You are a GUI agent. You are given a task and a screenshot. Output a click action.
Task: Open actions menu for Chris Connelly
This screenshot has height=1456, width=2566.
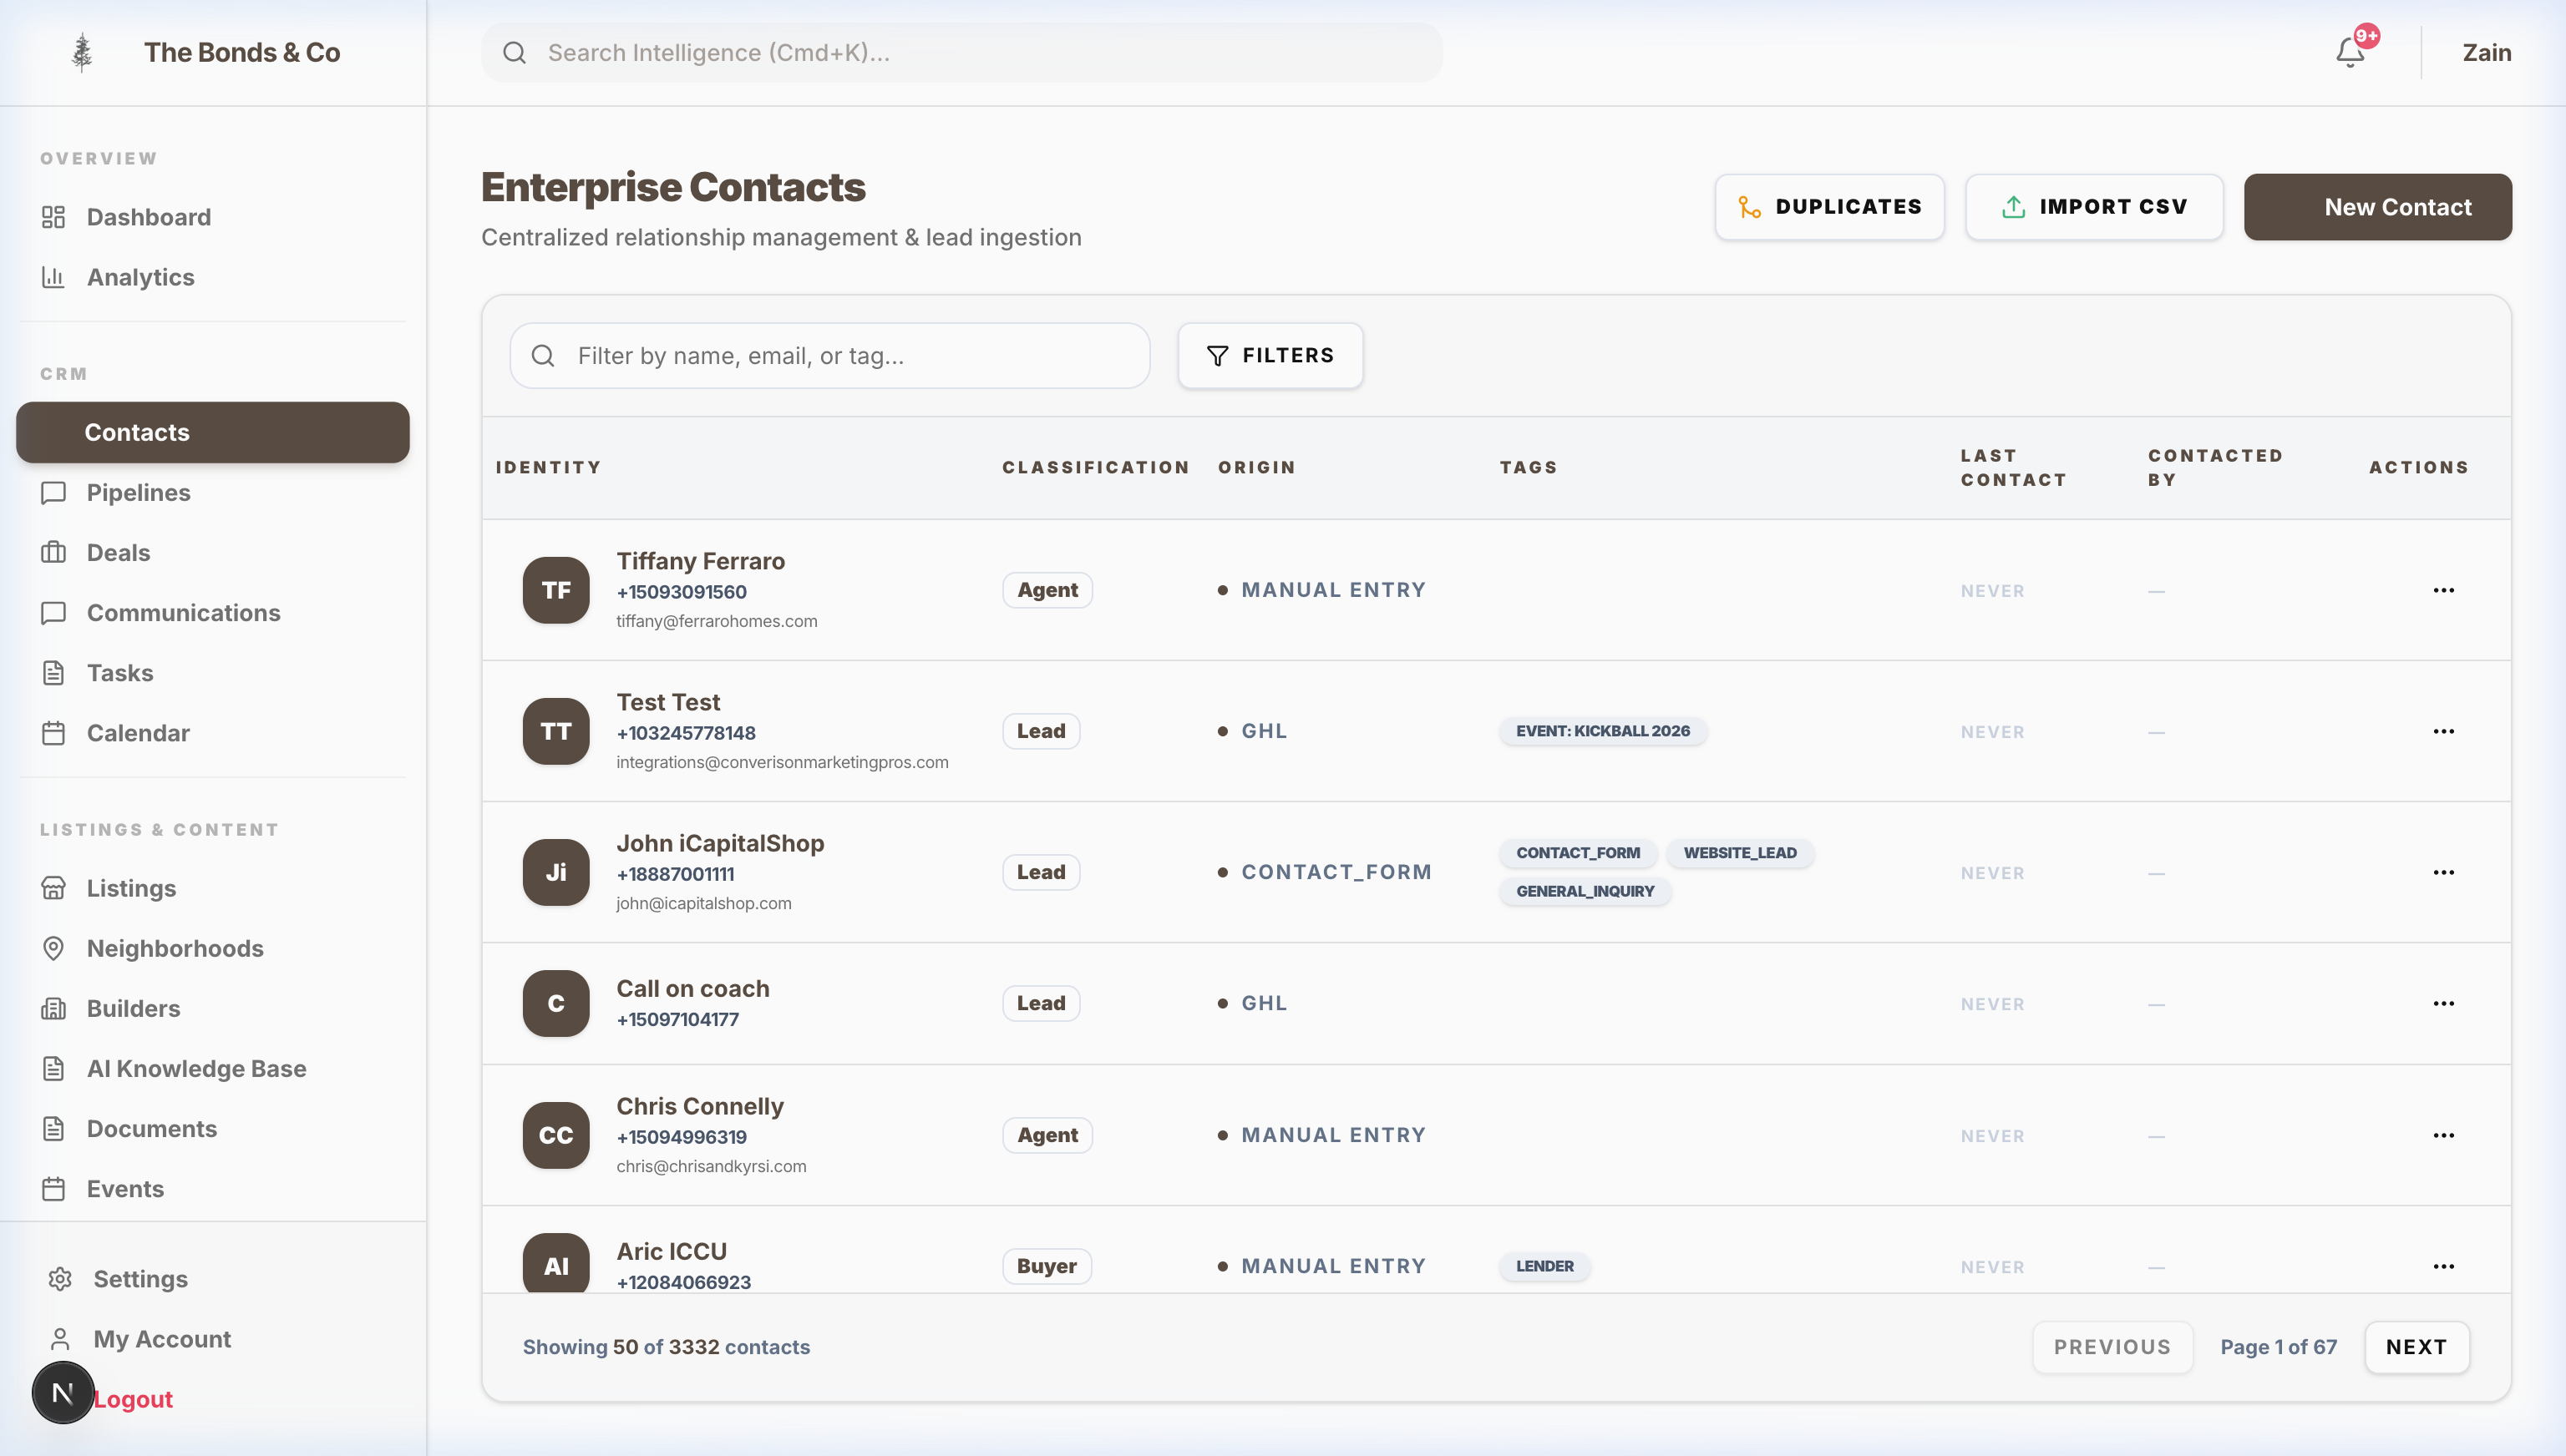point(2443,1135)
